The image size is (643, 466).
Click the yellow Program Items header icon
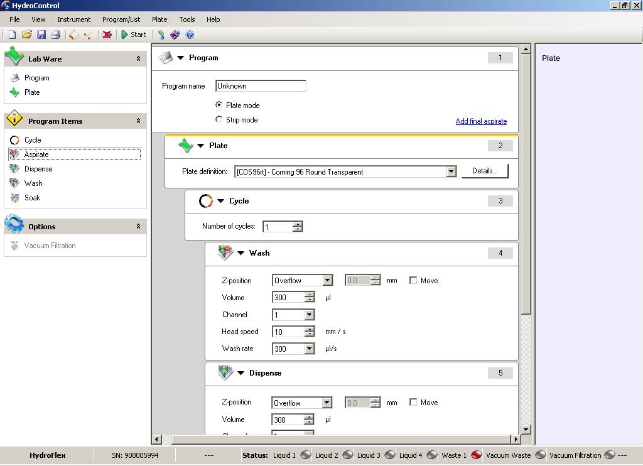pos(14,119)
